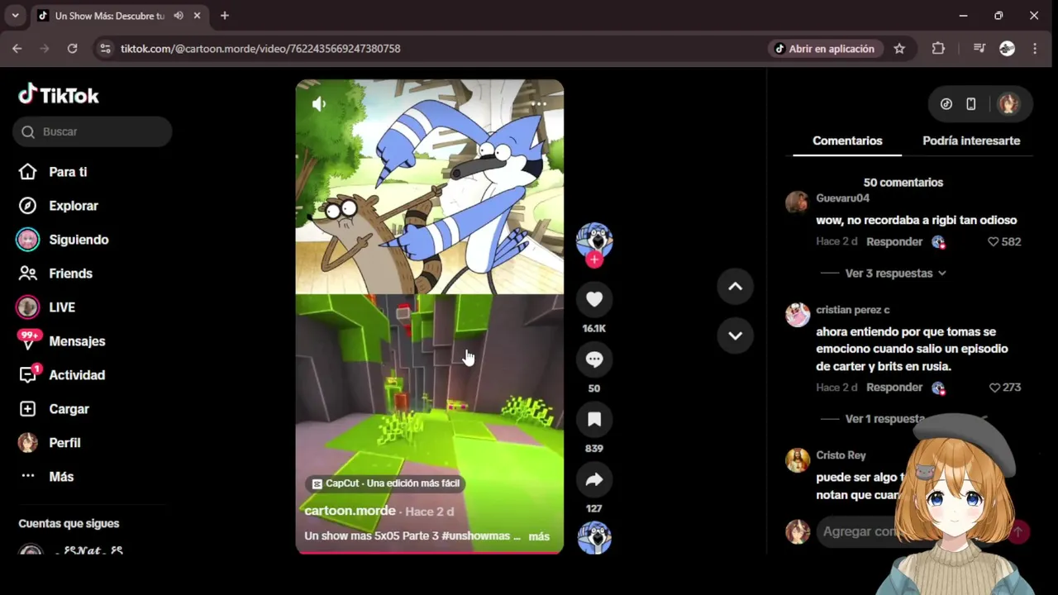Open the Actividad notifications

77,375
